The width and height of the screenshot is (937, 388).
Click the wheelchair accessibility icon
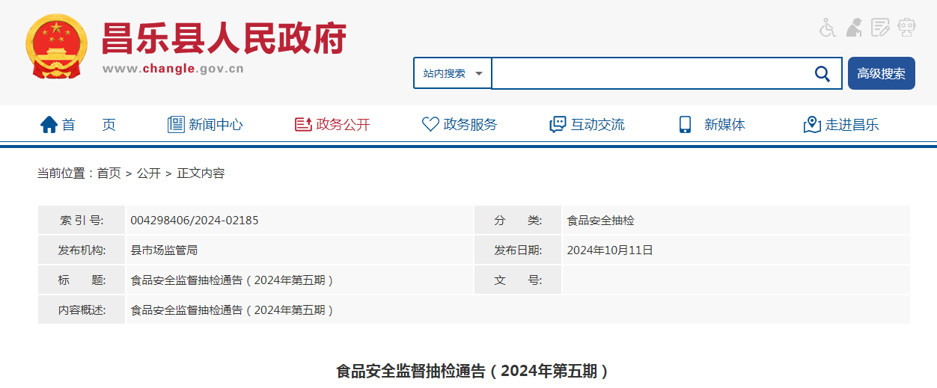click(x=827, y=28)
